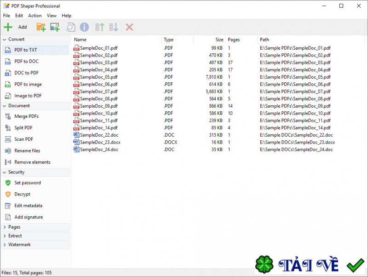This screenshot has height=277, width=368.
Task: Open the Action menu
Action: [x=34, y=15]
